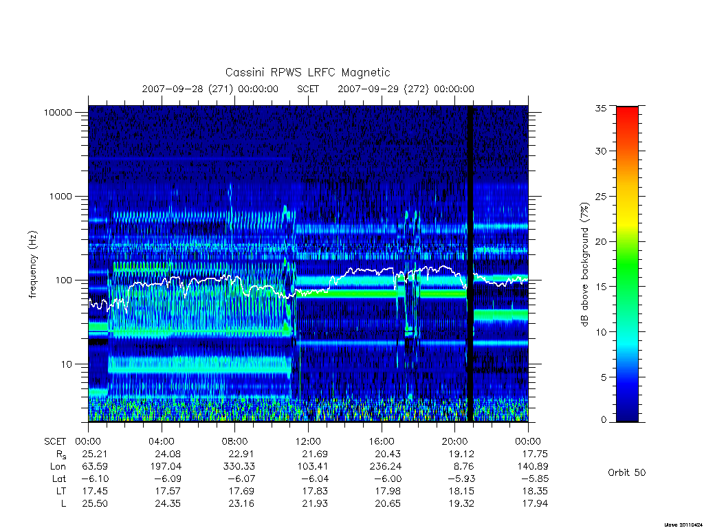Viewport: 704px width, 528px height.
Task: Click the L value 20.65
Action: click(388, 504)
